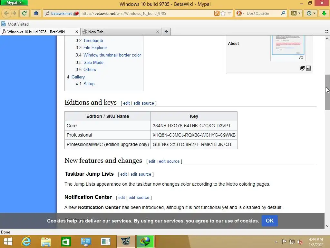330x248 pixels.
Task: Open the browser home page
Action: point(36,13)
